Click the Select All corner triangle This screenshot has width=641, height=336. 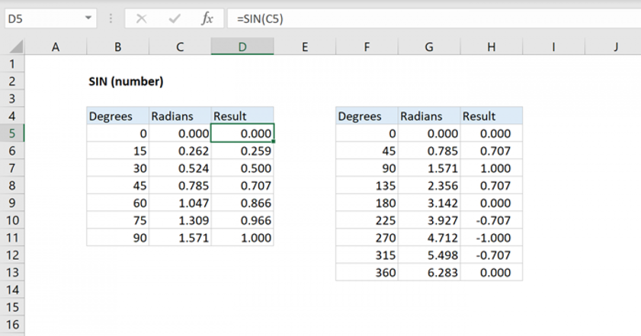[x=17, y=47]
